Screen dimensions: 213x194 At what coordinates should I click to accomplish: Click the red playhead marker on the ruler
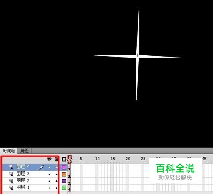[69, 159]
